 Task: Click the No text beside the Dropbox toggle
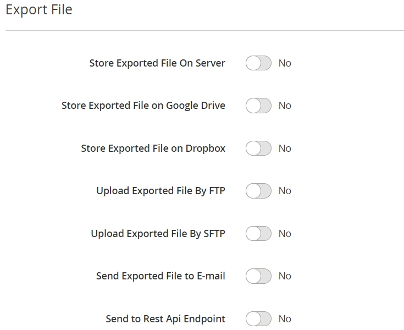pos(285,148)
